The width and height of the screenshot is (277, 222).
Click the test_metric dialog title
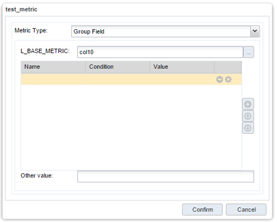click(21, 9)
